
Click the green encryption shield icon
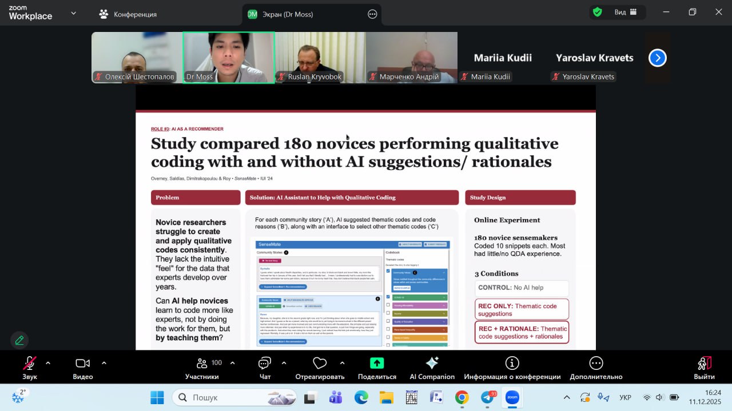(598, 12)
